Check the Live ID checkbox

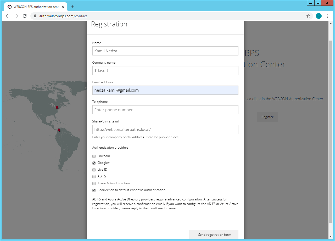pyautogui.click(x=94, y=170)
